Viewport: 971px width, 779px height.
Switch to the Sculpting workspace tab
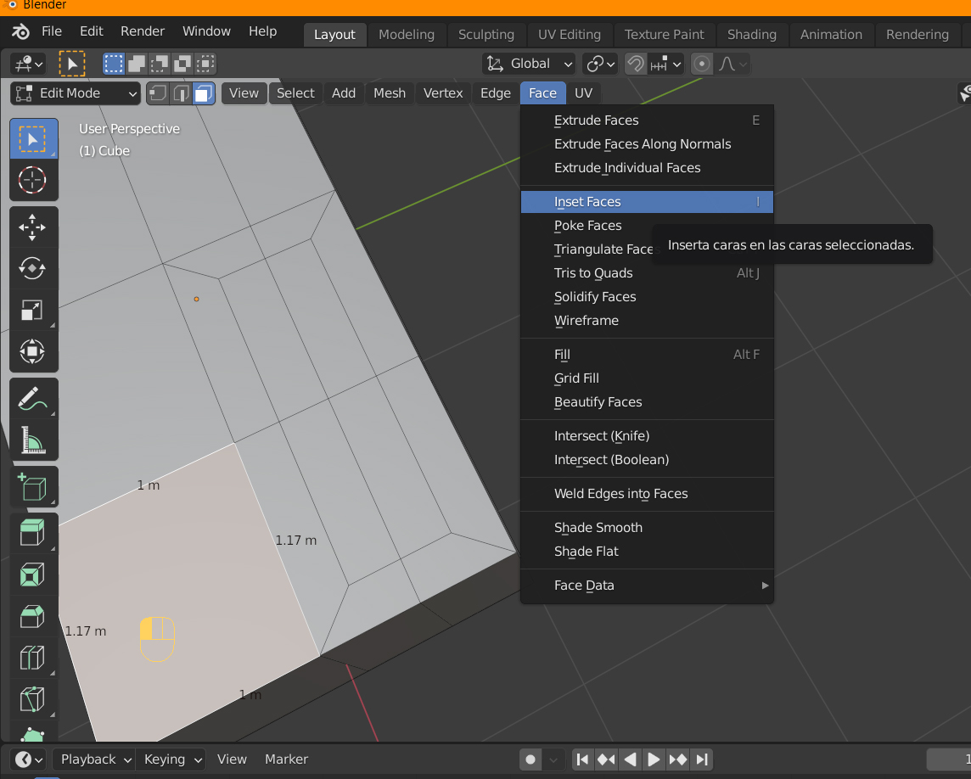click(486, 35)
